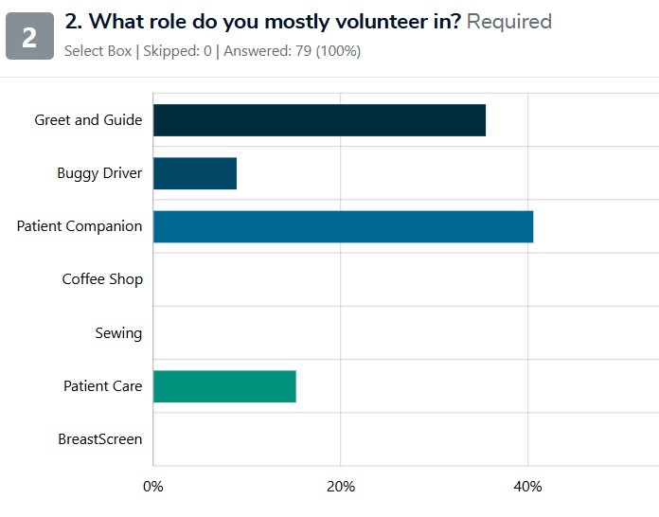Click the question number 2 badge
This screenshot has width=659, height=517.
[x=29, y=36]
